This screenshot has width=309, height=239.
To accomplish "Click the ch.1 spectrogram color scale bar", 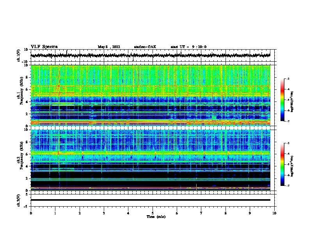I will [282, 100].
